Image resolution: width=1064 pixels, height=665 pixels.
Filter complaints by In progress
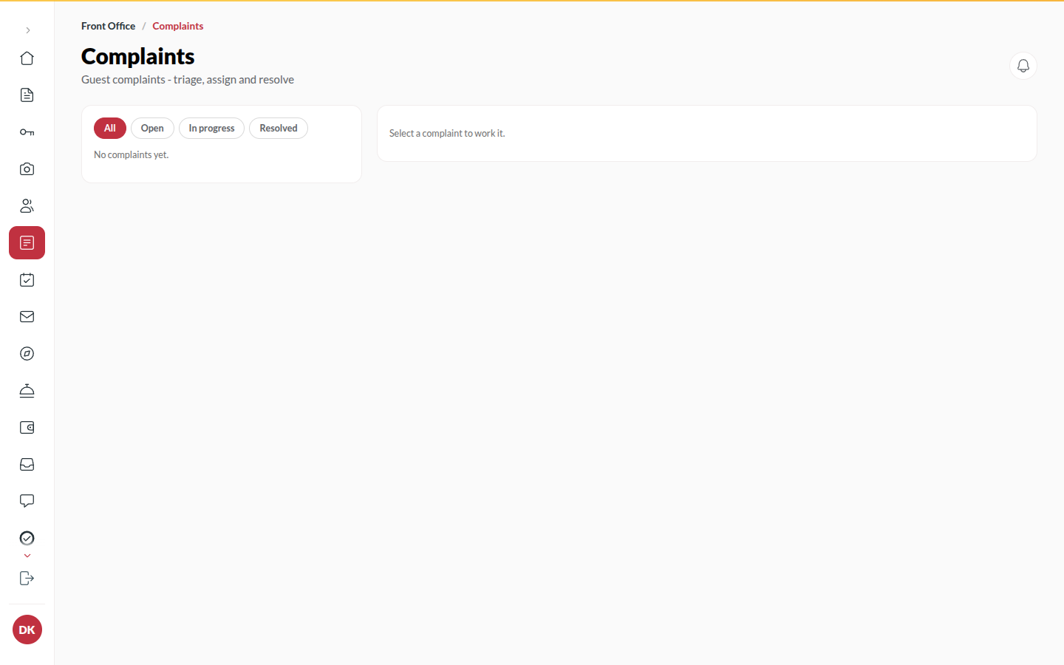click(x=211, y=129)
